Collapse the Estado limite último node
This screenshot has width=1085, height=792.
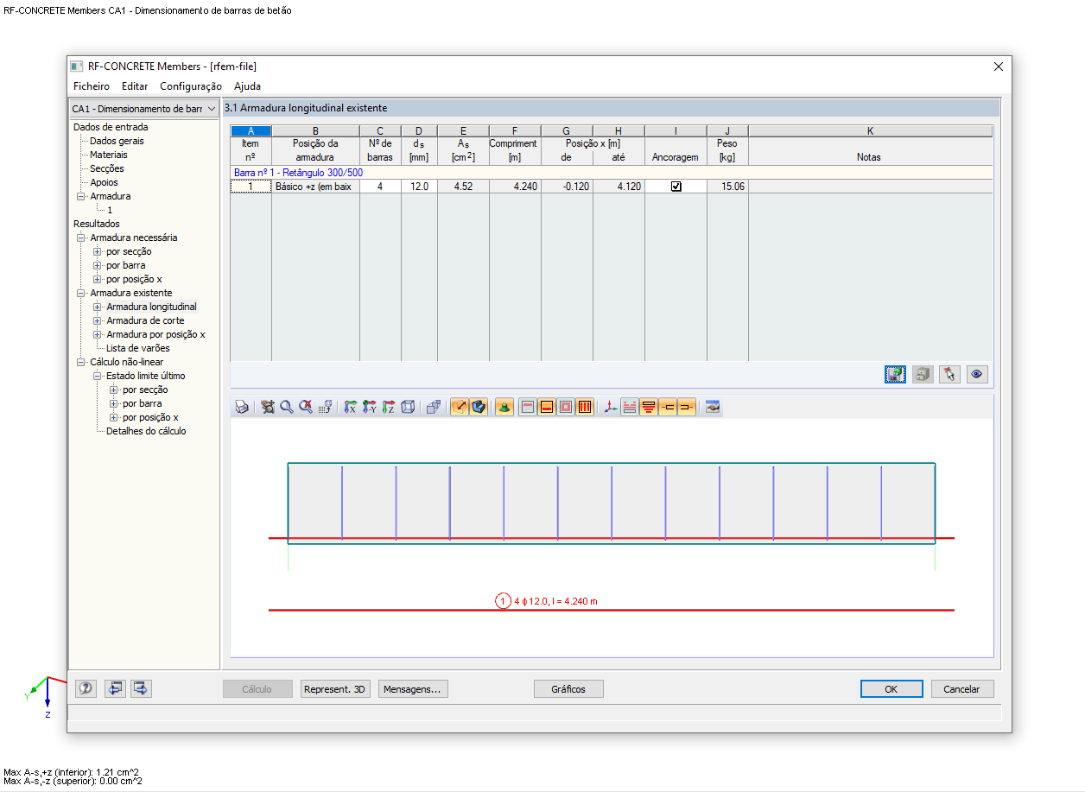[x=98, y=376]
